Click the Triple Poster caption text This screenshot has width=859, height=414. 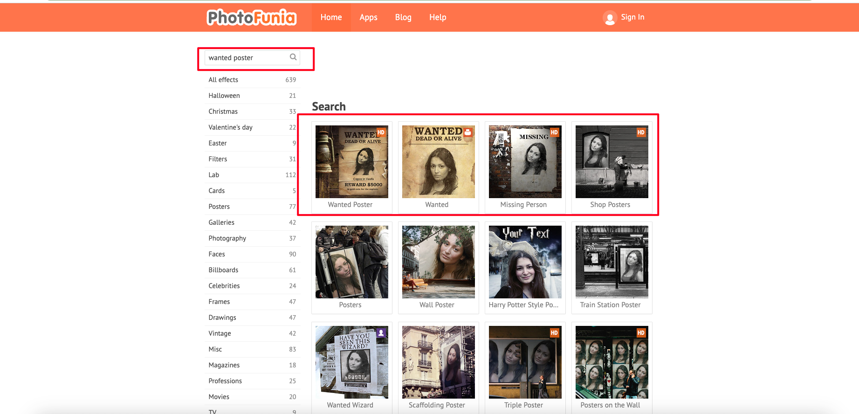(x=523, y=405)
